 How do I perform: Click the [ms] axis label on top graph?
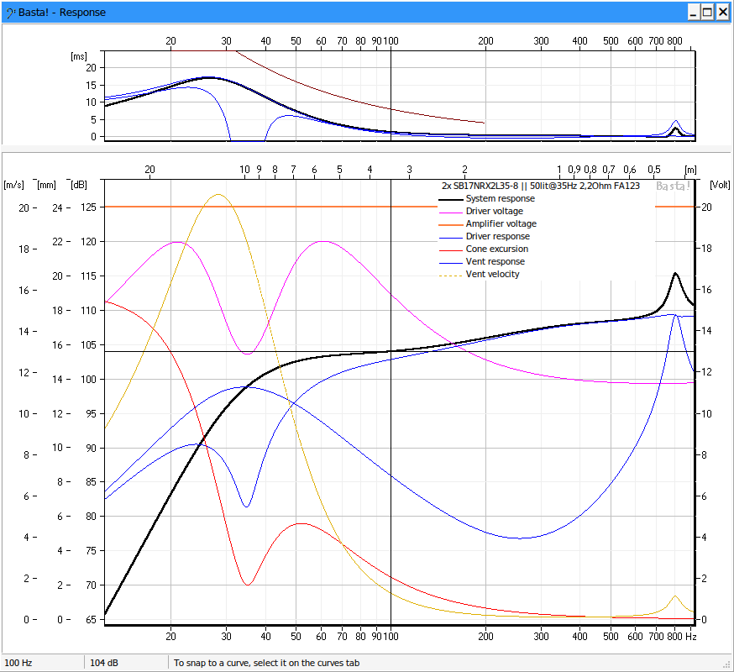click(x=79, y=56)
